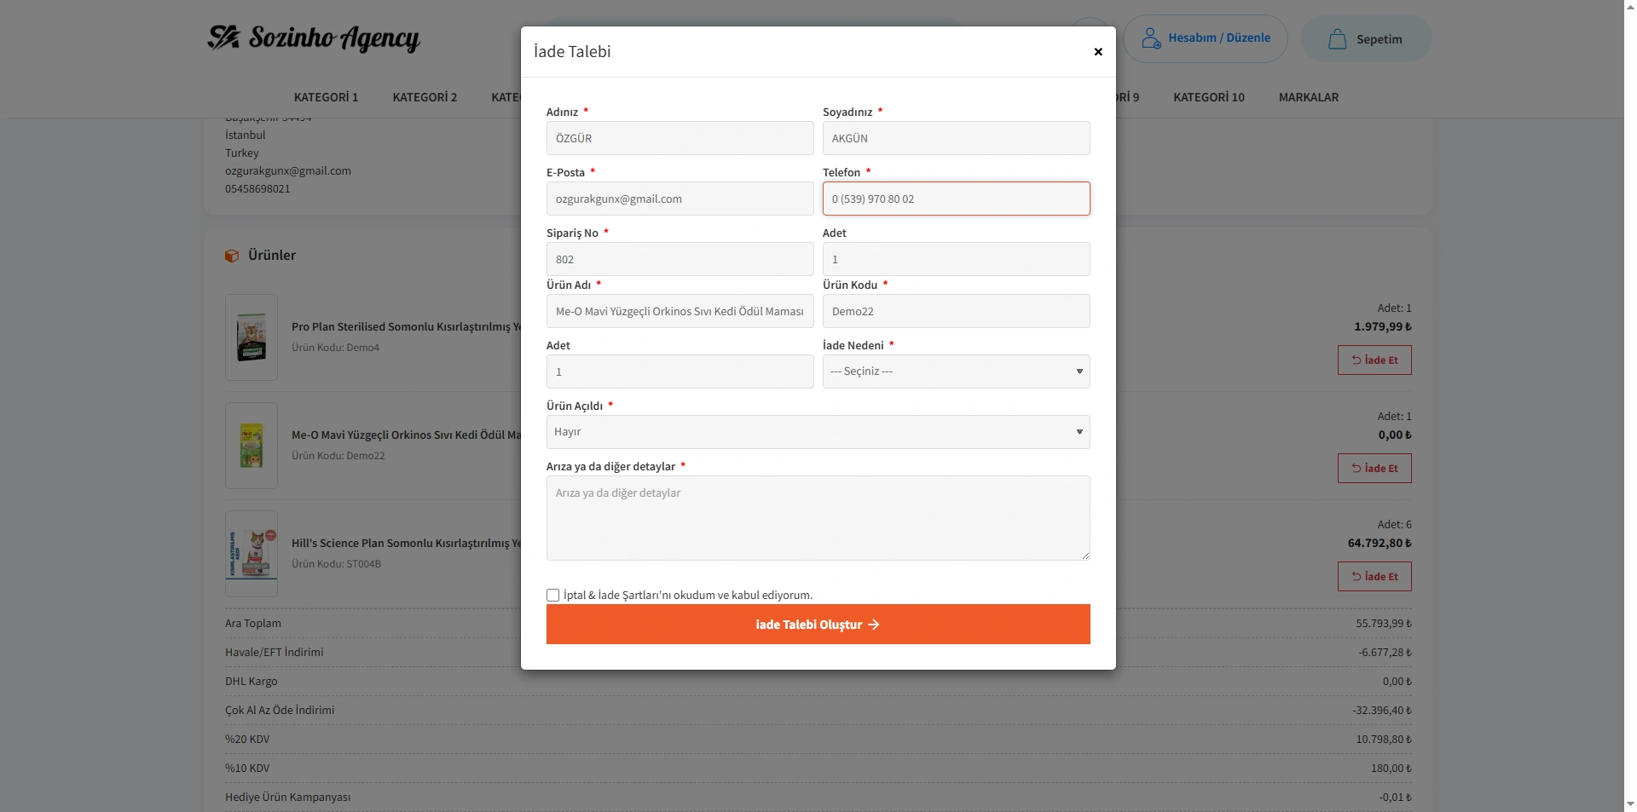Select KATEGORİ 10 in navigation bar
Image resolution: width=1637 pixels, height=812 pixels.
[x=1208, y=97]
